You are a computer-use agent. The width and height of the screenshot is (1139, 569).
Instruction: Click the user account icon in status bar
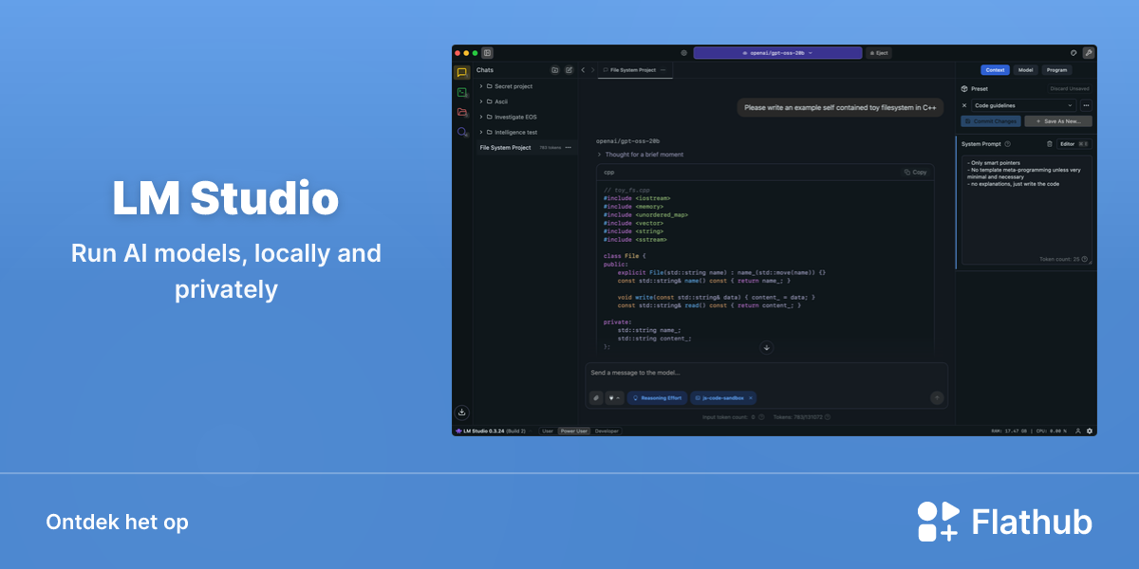[1078, 431]
